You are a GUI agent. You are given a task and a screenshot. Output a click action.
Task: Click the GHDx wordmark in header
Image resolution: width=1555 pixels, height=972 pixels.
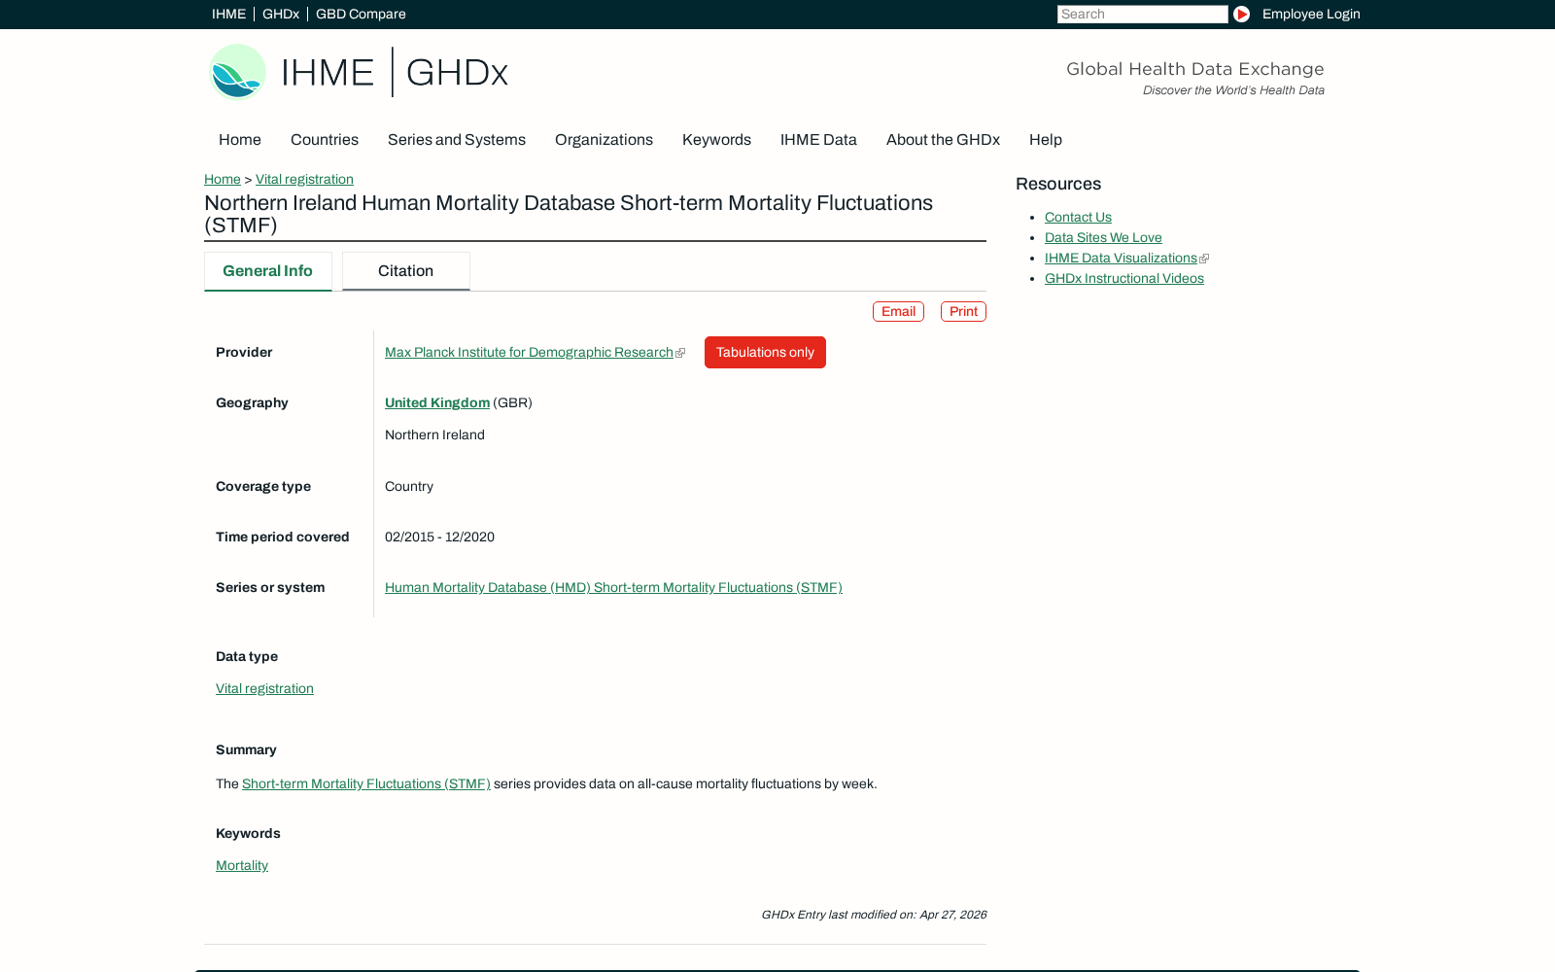click(457, 73)
